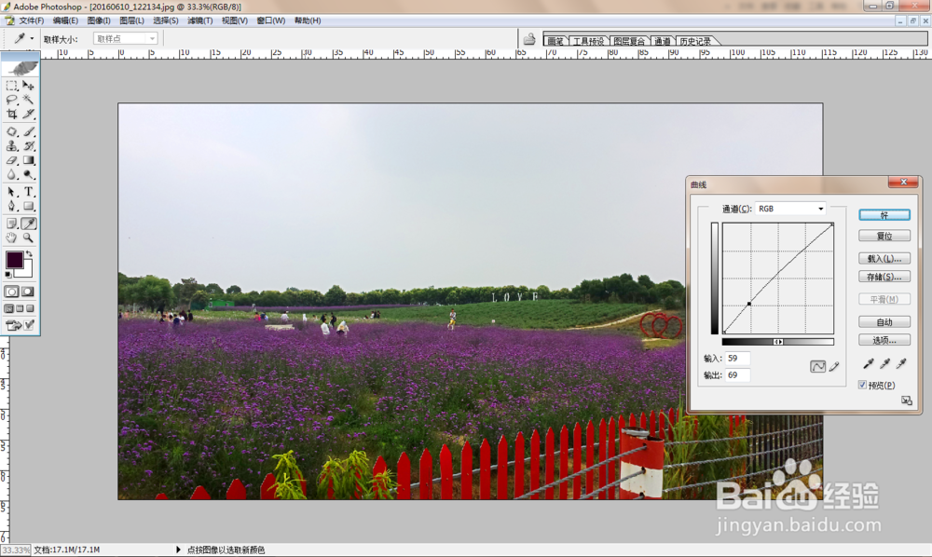Select the Crop tool
Viewport: 932px width, 557px height.
click(12, 114)
